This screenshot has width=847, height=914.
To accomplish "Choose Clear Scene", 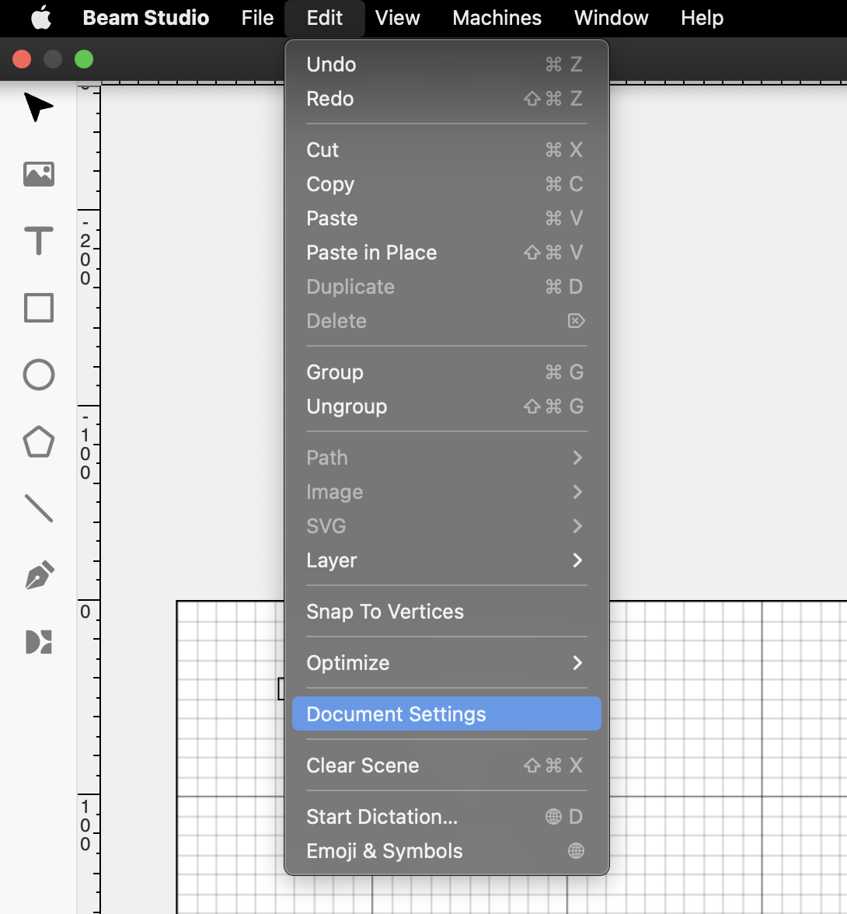I will click(362, 766).
